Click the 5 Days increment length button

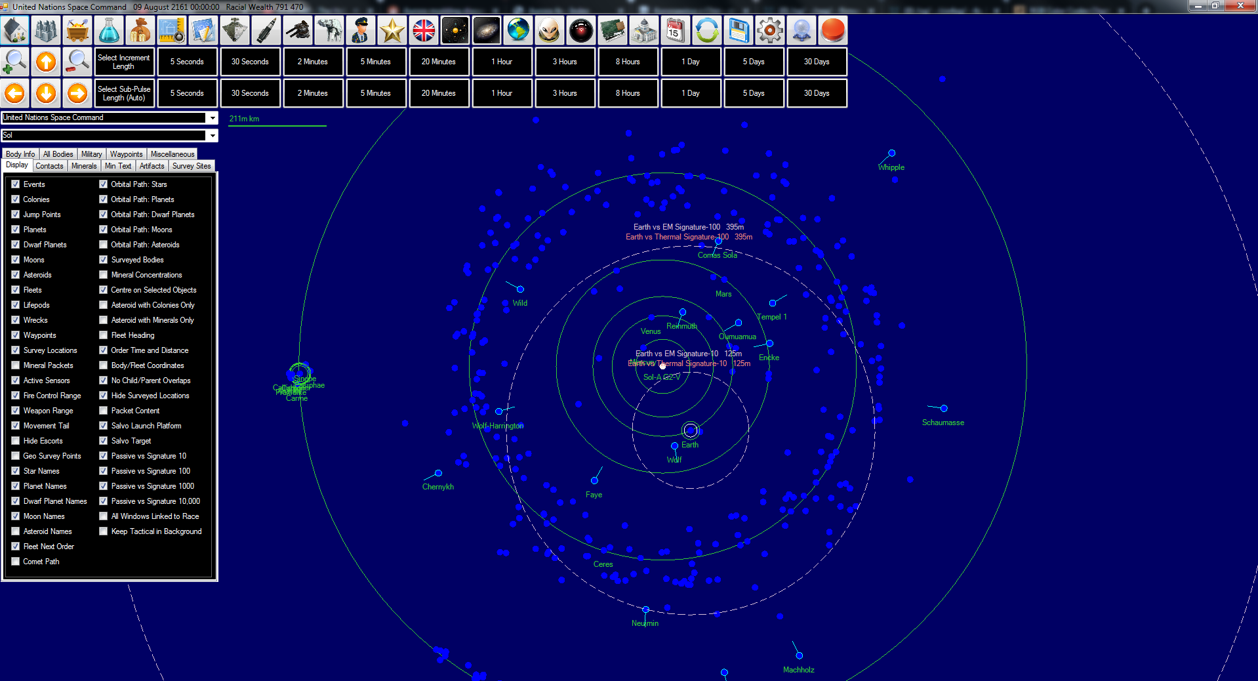click(754, 62)
